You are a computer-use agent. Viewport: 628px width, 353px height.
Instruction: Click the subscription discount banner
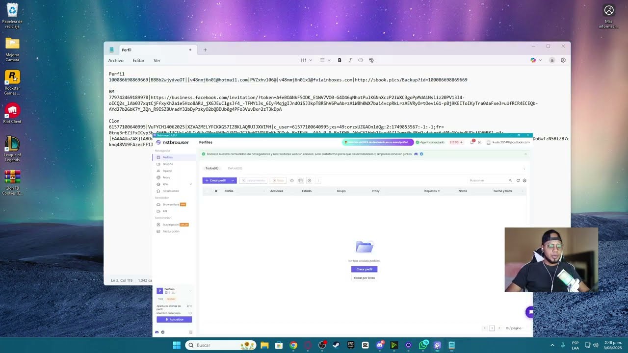click(x=378, y=142)
